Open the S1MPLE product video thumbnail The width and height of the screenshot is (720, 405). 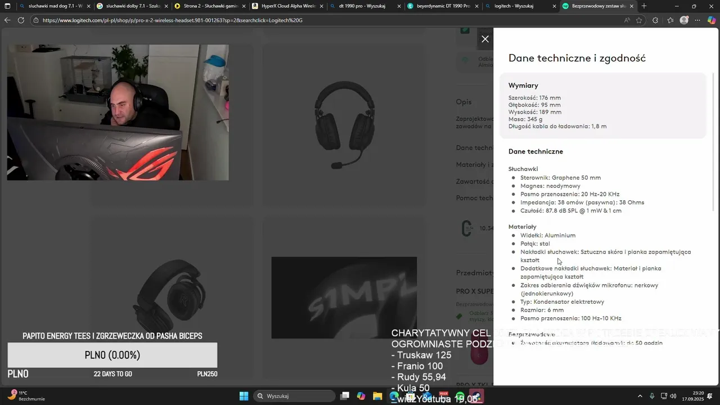344,298
